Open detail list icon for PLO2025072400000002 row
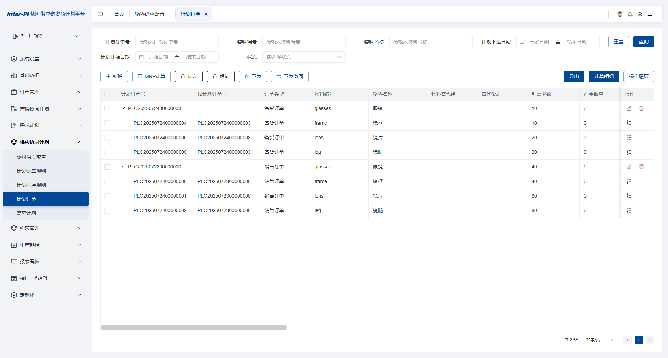Viewport: 668px width, 358px height. tap(629, 211)
